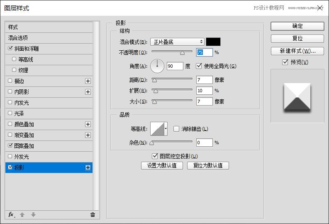Click plus icon next to 渐变叠加
The image size is (329, 224).
[x=88, y=135]
